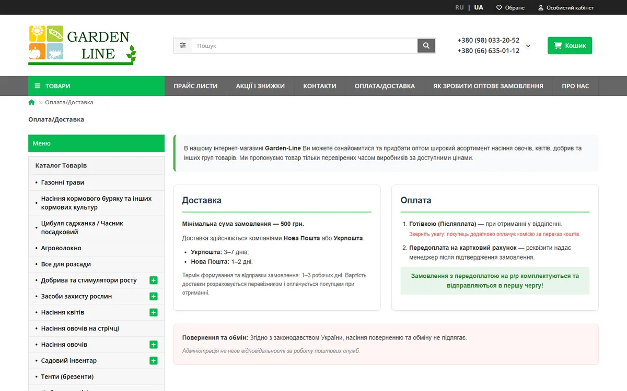627x391 pixels.
Task: Expand phone numbers dropdown arrow
Action: pyautogui.click(x=528, y=46)
